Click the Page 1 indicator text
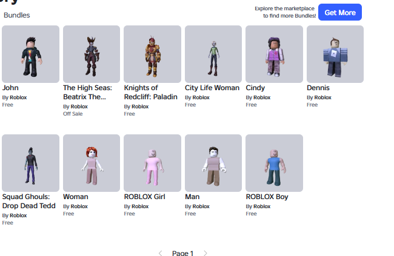Screen dimensions: 394x256 pos(182,253)
